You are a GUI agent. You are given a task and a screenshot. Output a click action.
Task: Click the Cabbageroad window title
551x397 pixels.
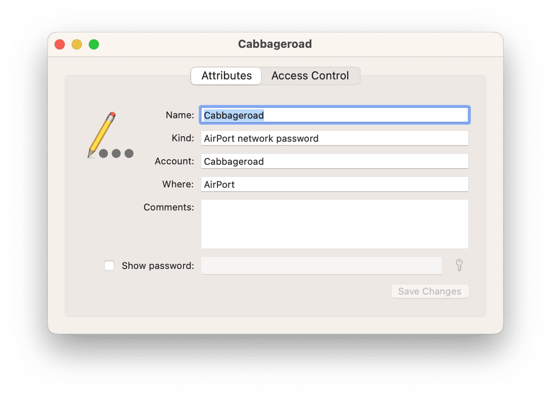(x=275, y=44)
